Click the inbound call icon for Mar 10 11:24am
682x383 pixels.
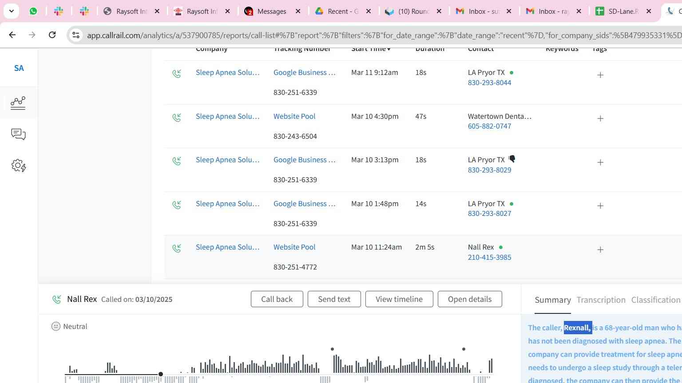point(177,248)
